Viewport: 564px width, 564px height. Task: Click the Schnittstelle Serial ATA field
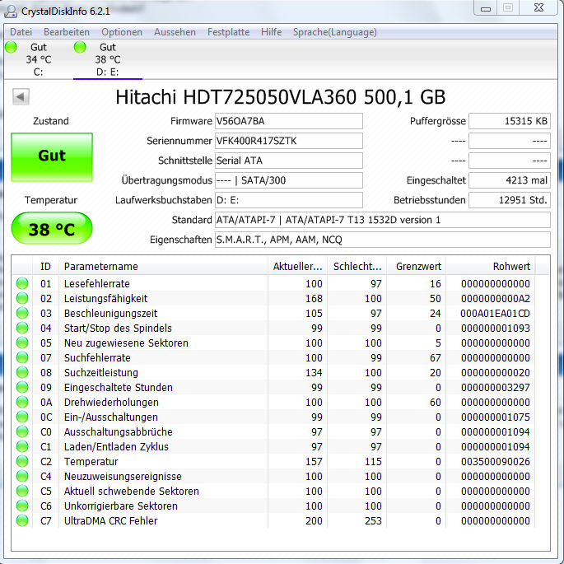tap(289, 161)
